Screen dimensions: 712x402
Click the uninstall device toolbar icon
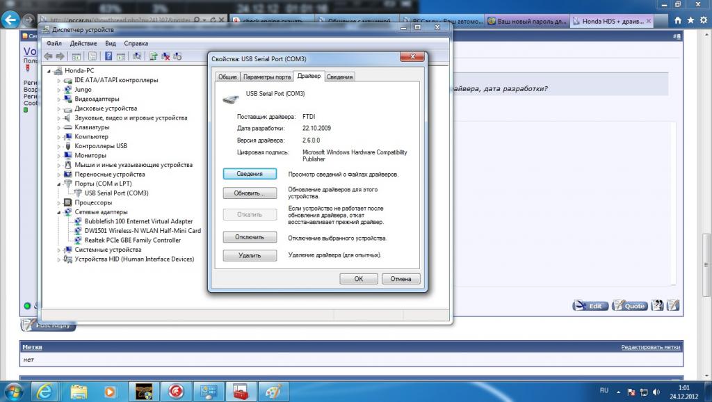click(165, 56)
